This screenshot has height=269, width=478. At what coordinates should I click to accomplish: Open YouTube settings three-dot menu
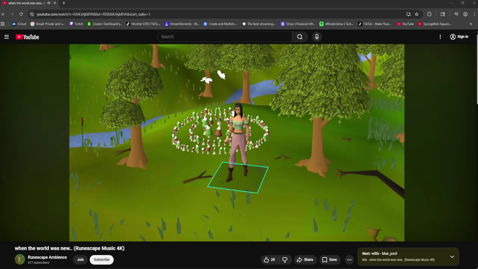tap(440, 37)
